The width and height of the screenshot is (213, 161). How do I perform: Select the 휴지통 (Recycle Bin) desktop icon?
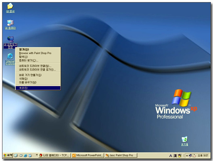click(185, 141)
